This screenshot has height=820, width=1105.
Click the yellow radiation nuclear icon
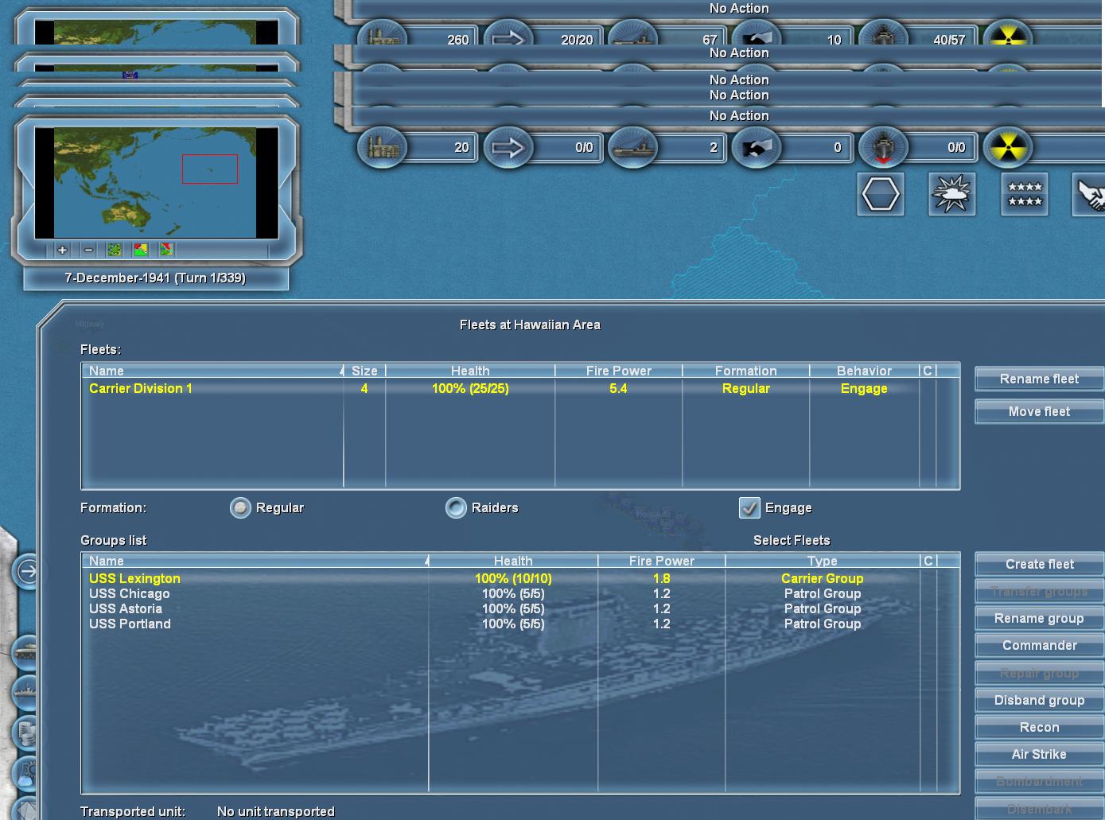click(x=1007, y=148)
